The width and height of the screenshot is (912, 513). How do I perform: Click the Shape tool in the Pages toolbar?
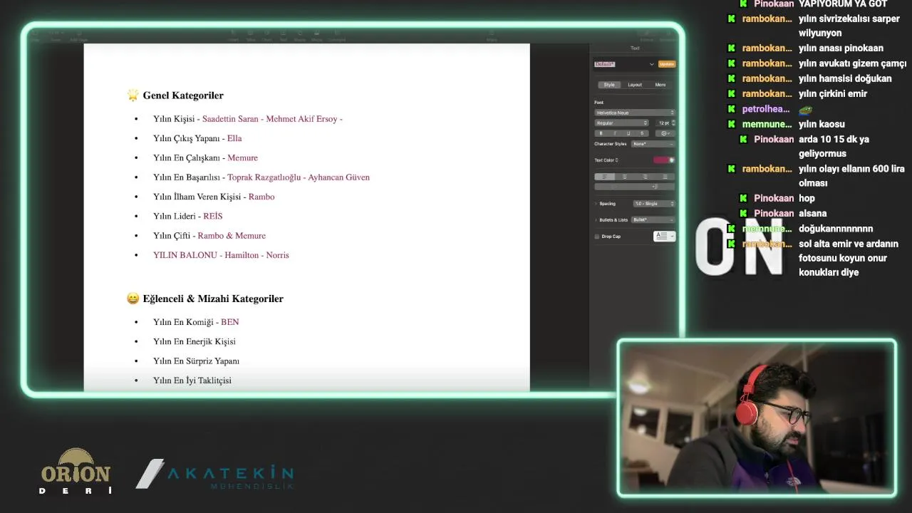pos(300,36)
